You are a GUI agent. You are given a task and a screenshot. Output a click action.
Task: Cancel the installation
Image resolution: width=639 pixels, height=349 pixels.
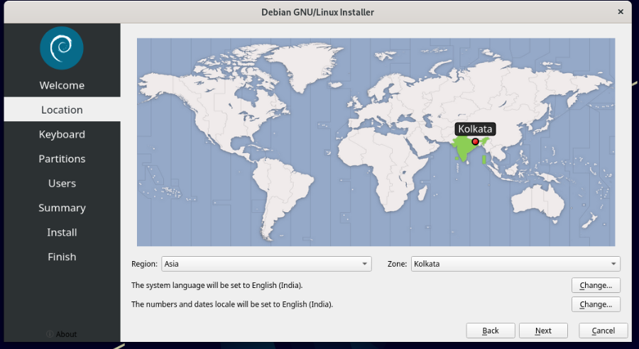(x=603, y=331)
